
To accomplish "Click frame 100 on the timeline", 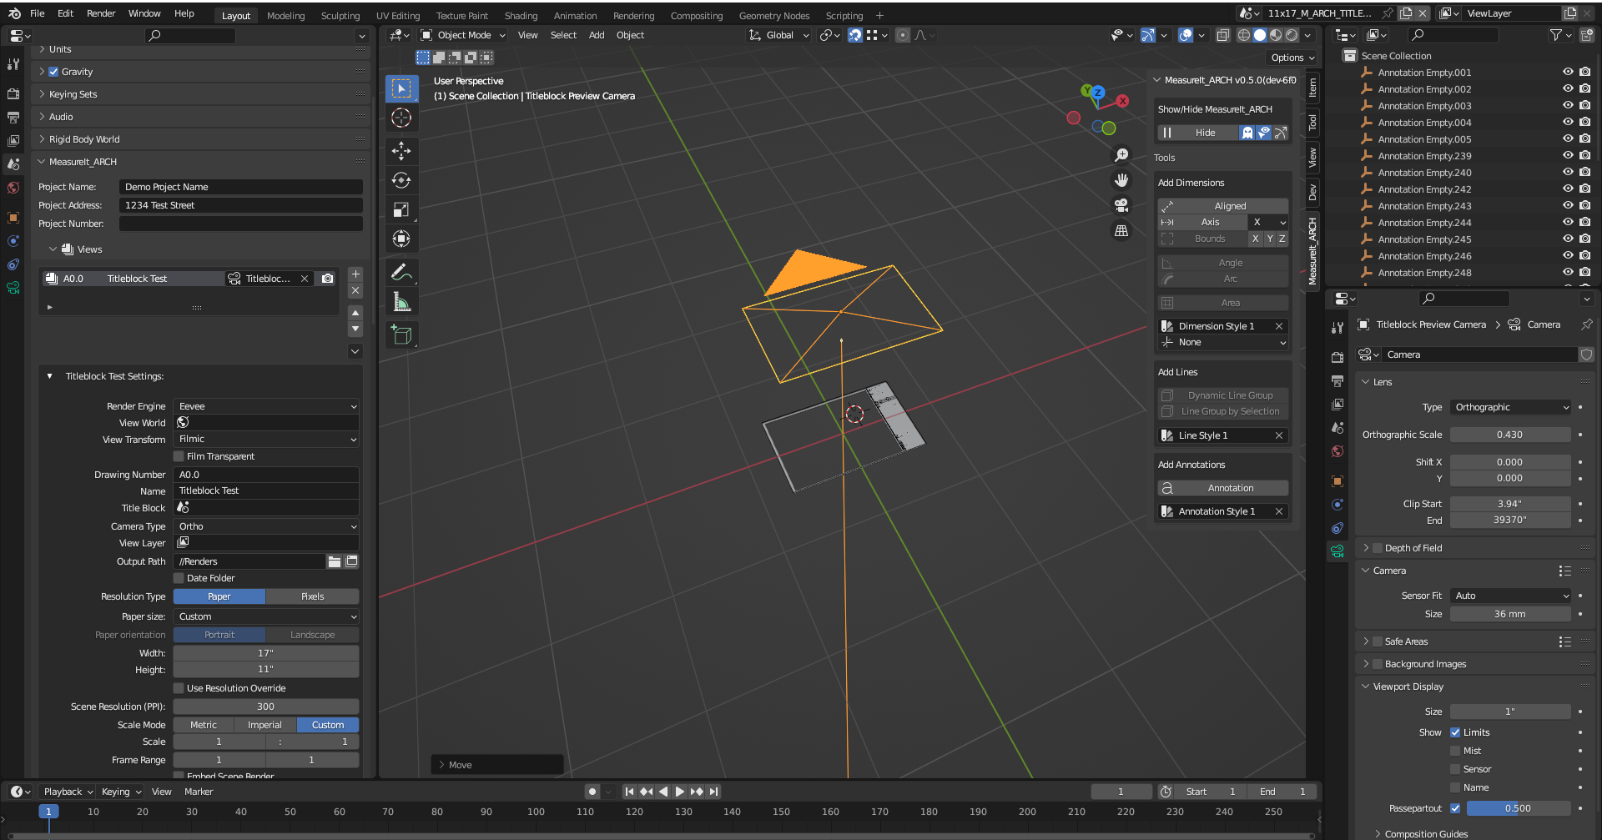I will 536,812.
